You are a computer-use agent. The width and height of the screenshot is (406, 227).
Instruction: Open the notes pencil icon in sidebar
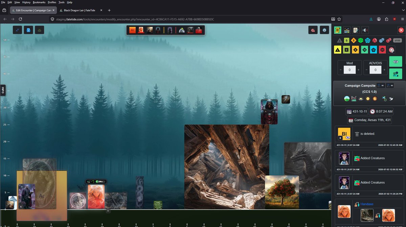356,30
